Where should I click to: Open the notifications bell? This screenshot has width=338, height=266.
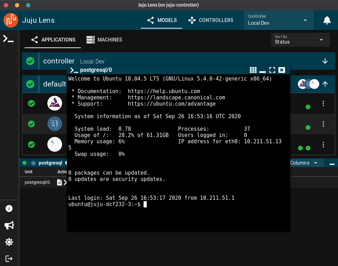pyautogui.click(x=327, y=20)
